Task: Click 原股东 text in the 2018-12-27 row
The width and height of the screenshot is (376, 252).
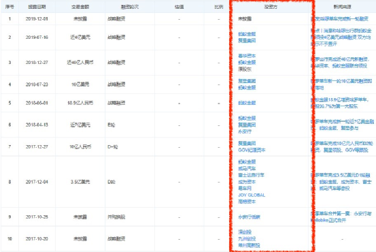Action: (x=245, y=69)
